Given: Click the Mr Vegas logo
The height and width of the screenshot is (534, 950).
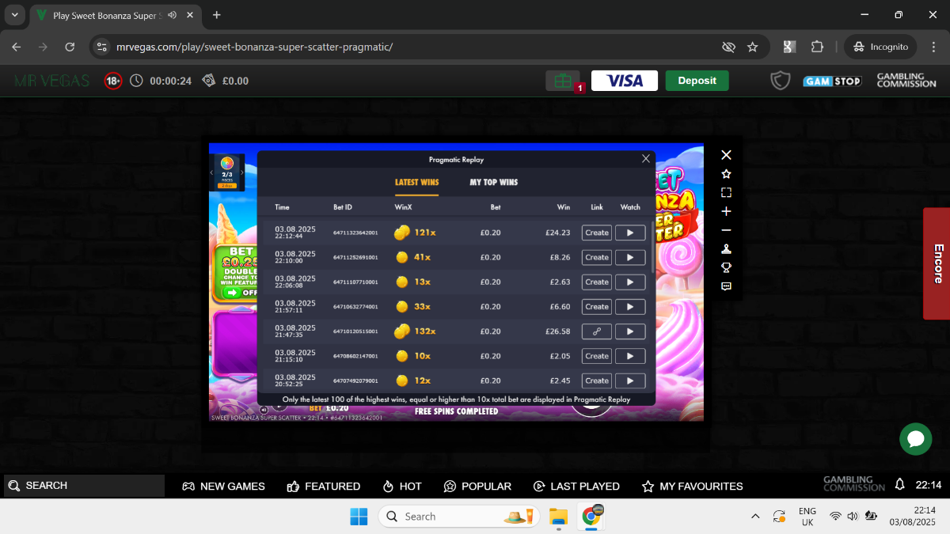Looking at the screenshot, I should tap(52, 81).
